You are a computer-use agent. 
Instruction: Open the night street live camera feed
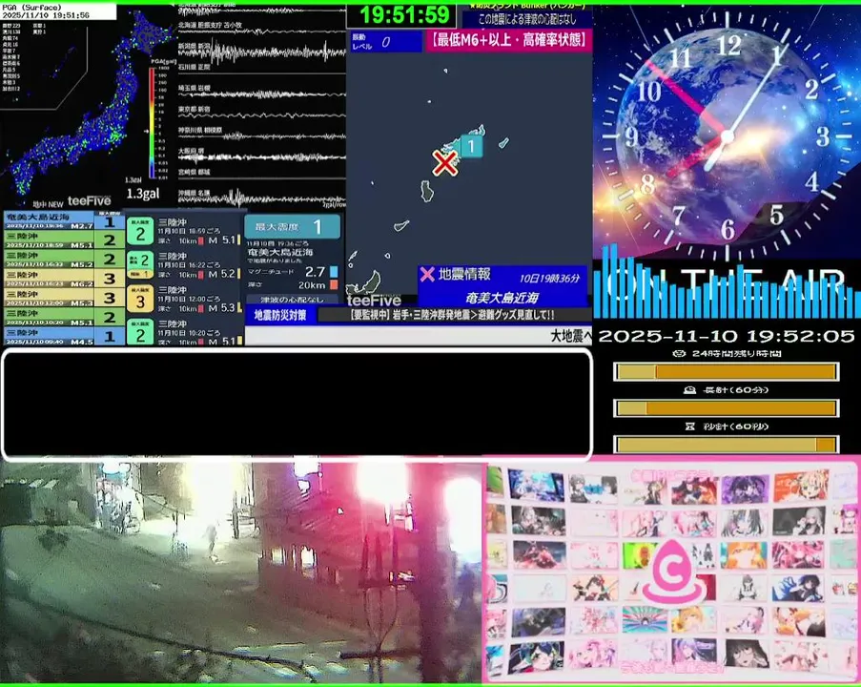240,572
